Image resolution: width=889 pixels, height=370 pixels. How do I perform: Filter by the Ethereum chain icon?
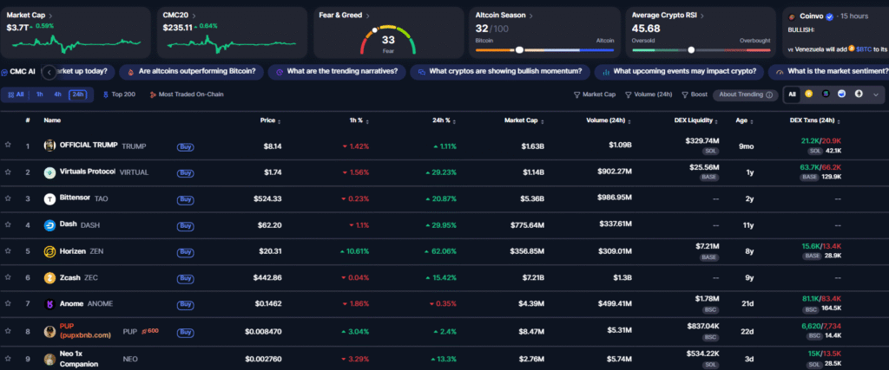click(x=859, y=94)
